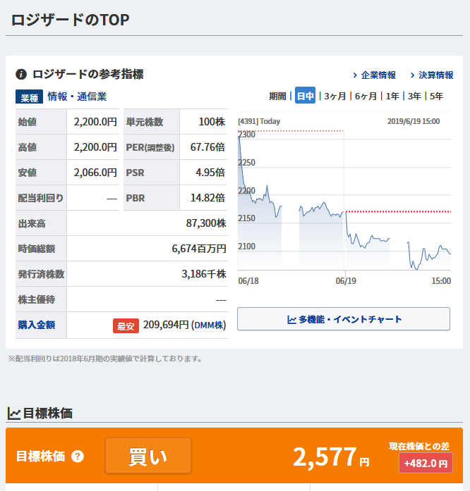The height and width of the screenshot is (491, 470).
Task: Switch chart period to 6ヶ月
Action: (366, 97)
